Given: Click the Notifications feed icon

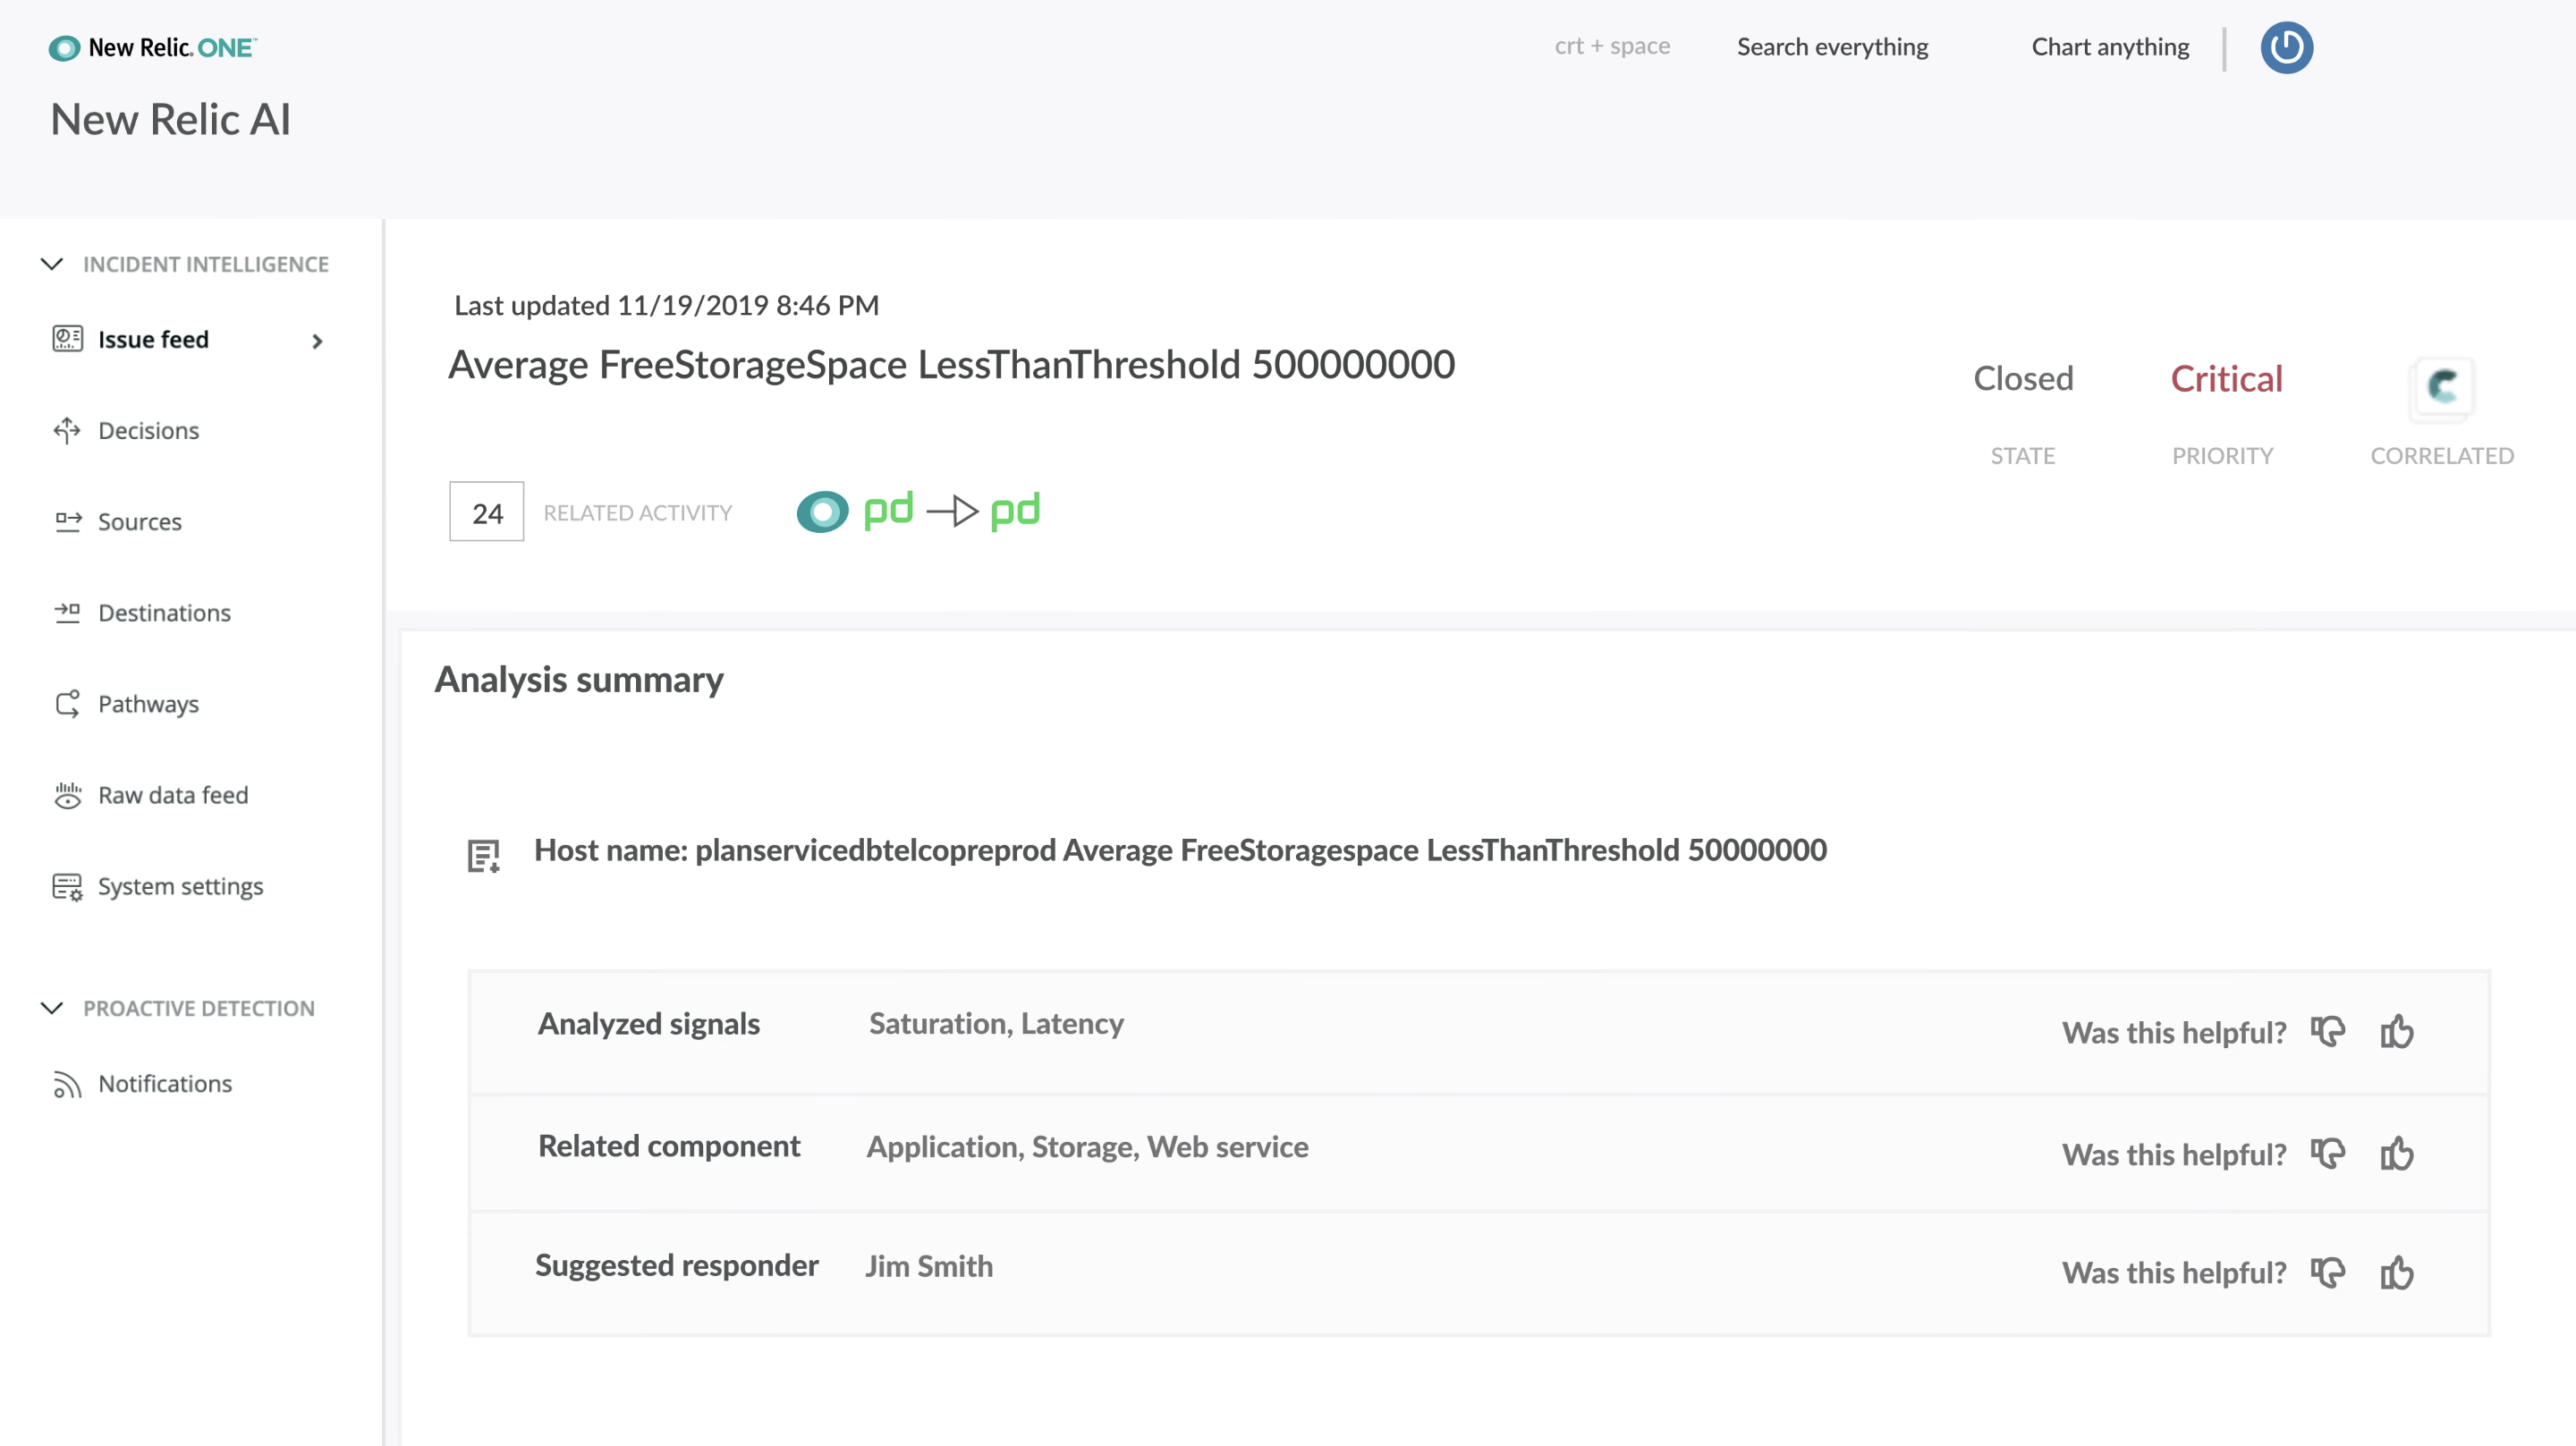Looking at the screenshot, I should pos(67,1084).
